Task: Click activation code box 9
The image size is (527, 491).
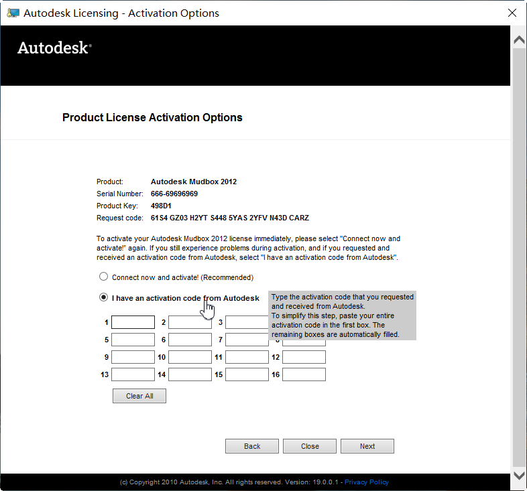Action: [133, 357]
